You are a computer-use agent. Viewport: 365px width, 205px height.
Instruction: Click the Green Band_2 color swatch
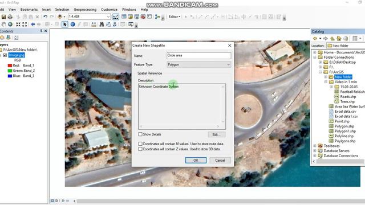(x=10, y=71)
